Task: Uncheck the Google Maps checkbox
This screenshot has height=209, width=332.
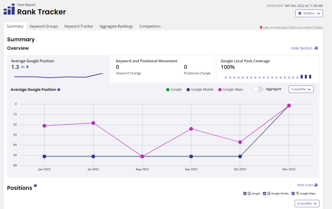Action: 293,193
